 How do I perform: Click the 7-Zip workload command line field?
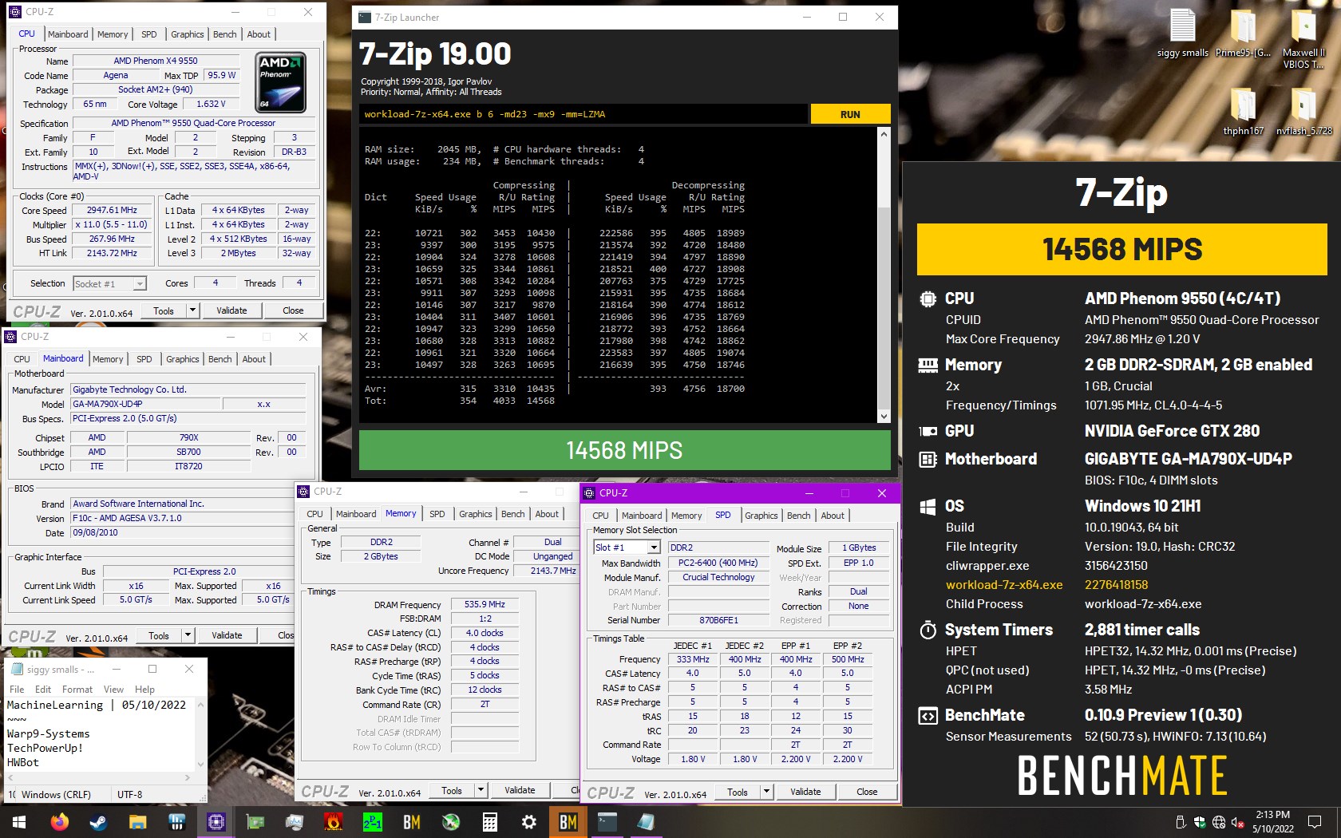pyautogui.click(x=583, y=114)
